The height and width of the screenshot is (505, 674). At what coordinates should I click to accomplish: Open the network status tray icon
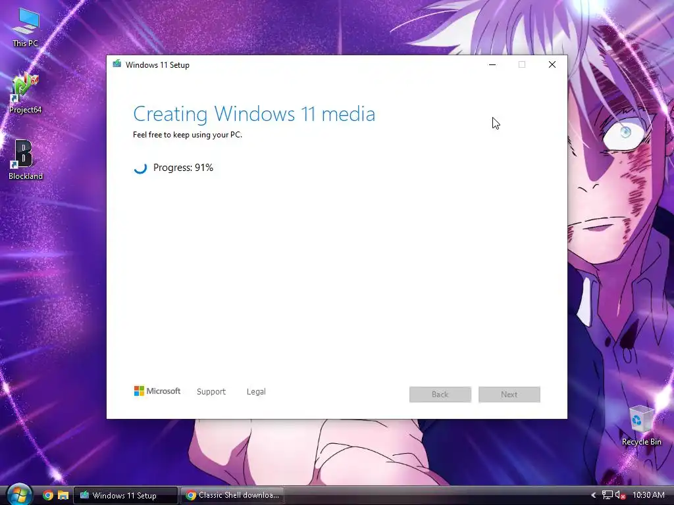click(607, 495)
